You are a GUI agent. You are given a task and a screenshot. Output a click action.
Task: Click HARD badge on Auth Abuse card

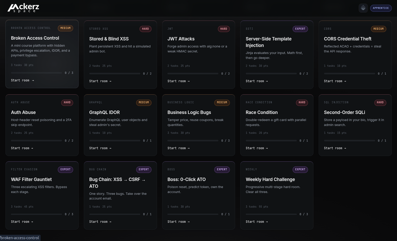coord(67,102)
